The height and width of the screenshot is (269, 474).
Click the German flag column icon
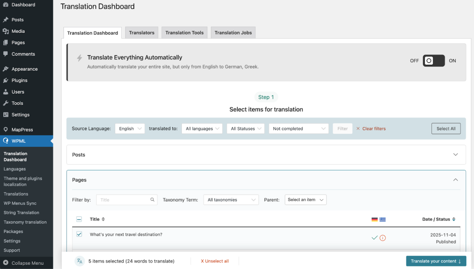pyautogui.click(x=374, y=220)
